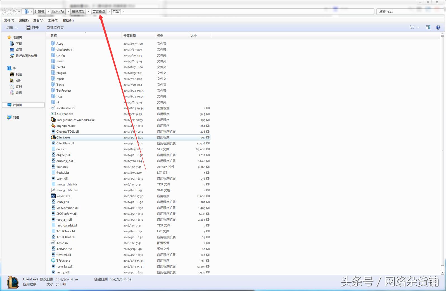Sort files by the 修改日期 column header
This screenshot has width=446, height=291.
[130, 35]
